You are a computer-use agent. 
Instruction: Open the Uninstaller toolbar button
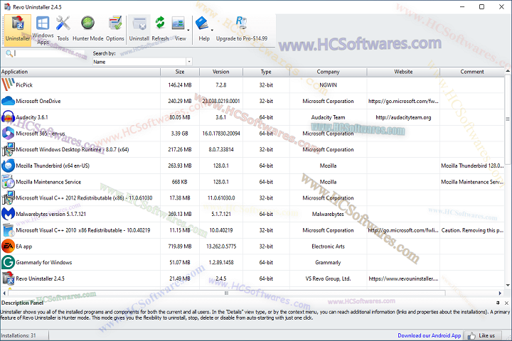tap(18, 30)
